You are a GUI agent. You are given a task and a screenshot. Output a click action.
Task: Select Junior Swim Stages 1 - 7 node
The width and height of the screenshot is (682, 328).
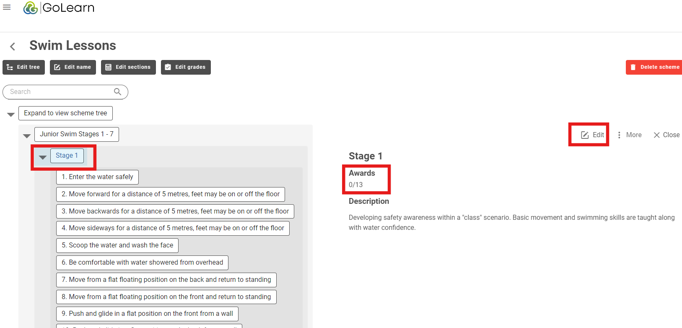[x=77, y=134]
